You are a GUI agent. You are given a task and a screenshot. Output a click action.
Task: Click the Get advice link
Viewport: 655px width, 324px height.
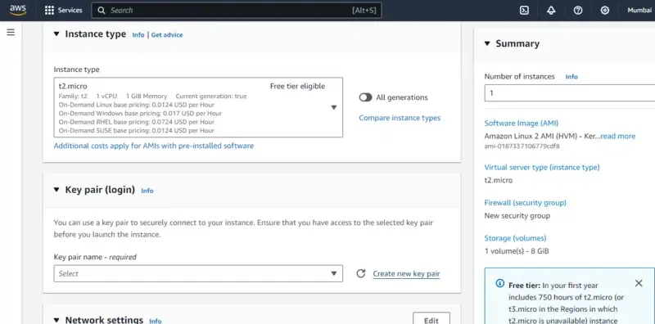pyautogui.click(x=167, y=35)
